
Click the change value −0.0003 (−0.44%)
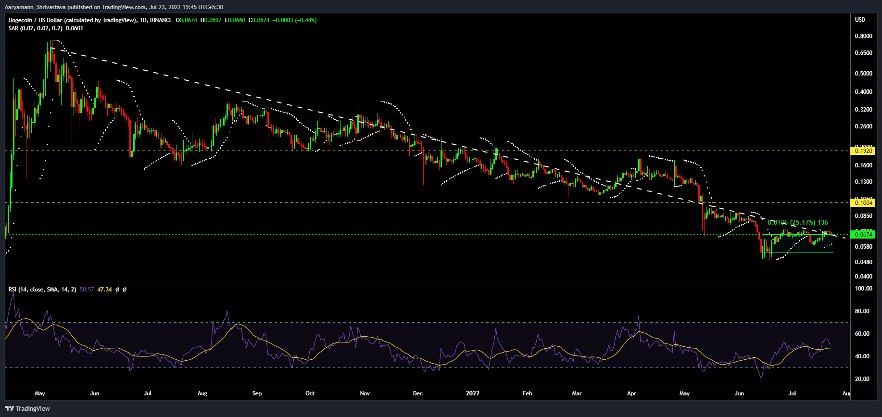(x=295, y=20)
